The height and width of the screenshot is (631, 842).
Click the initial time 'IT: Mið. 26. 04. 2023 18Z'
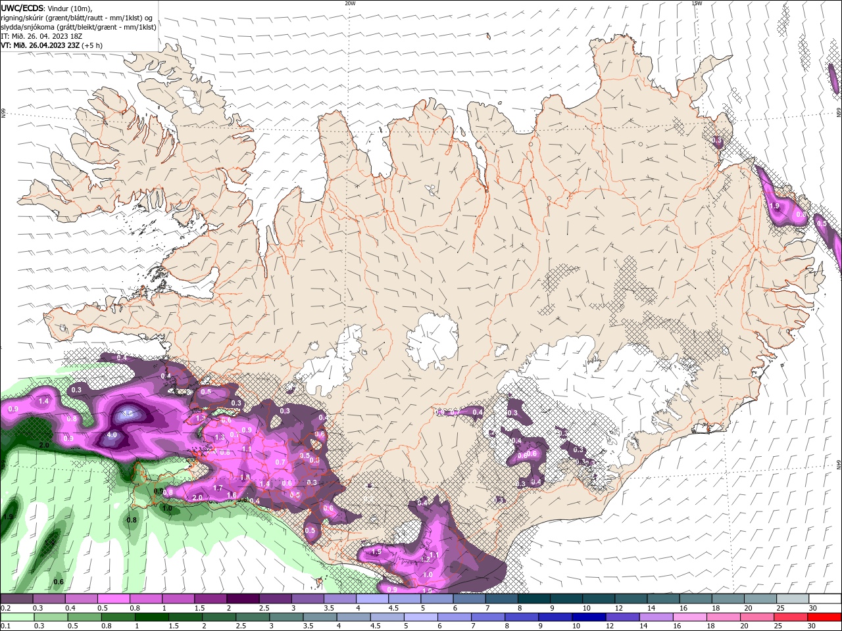pyautogui.click(x=43, y=36)
